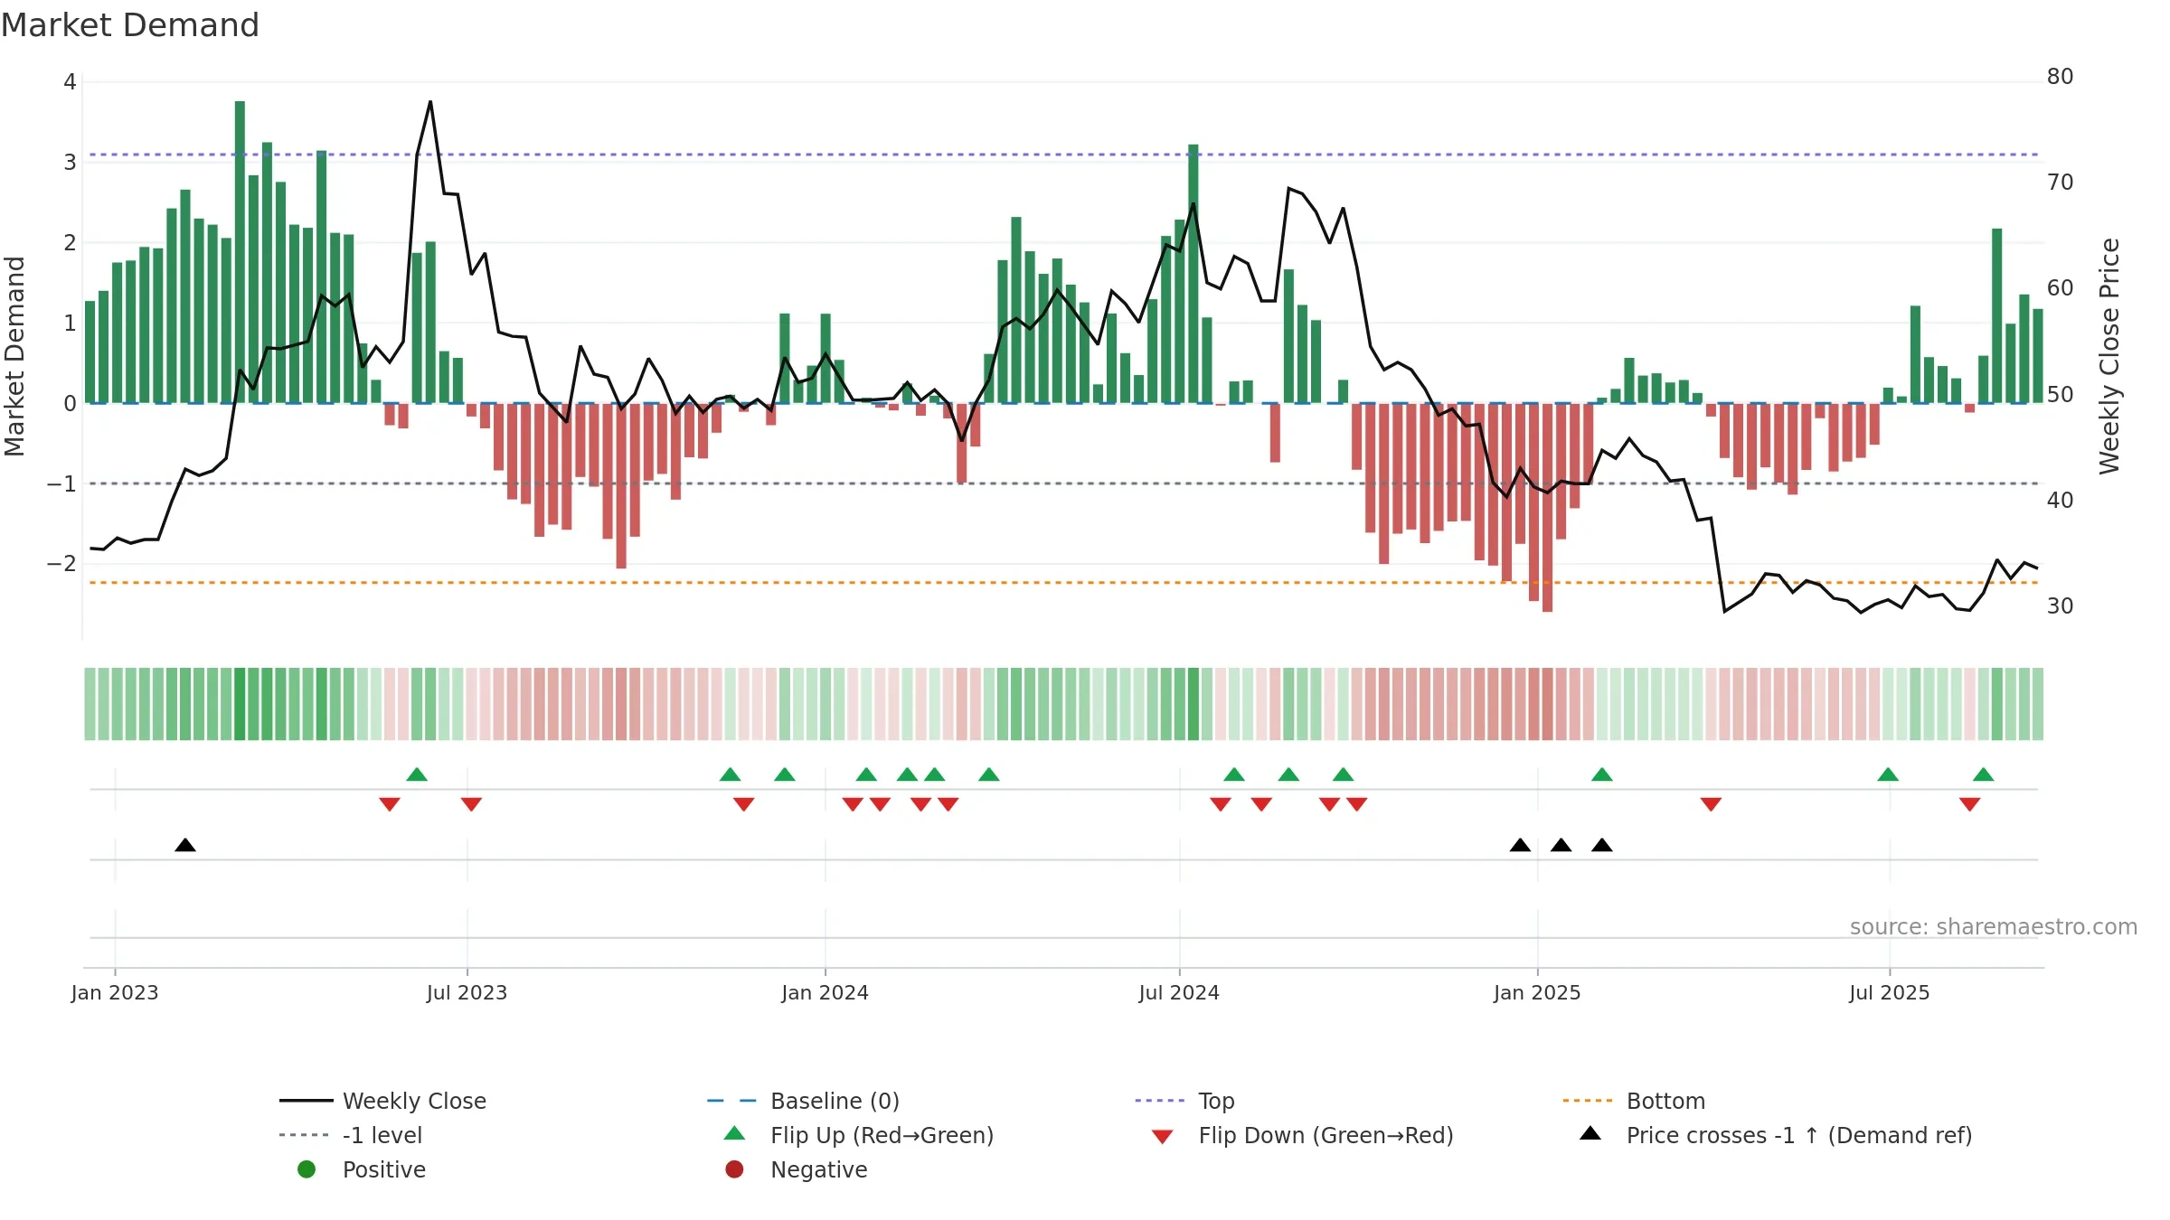Toggle the Bottom legend item
Viewport: 2170px width, 1220px height.
[x=1634, y=1101]
